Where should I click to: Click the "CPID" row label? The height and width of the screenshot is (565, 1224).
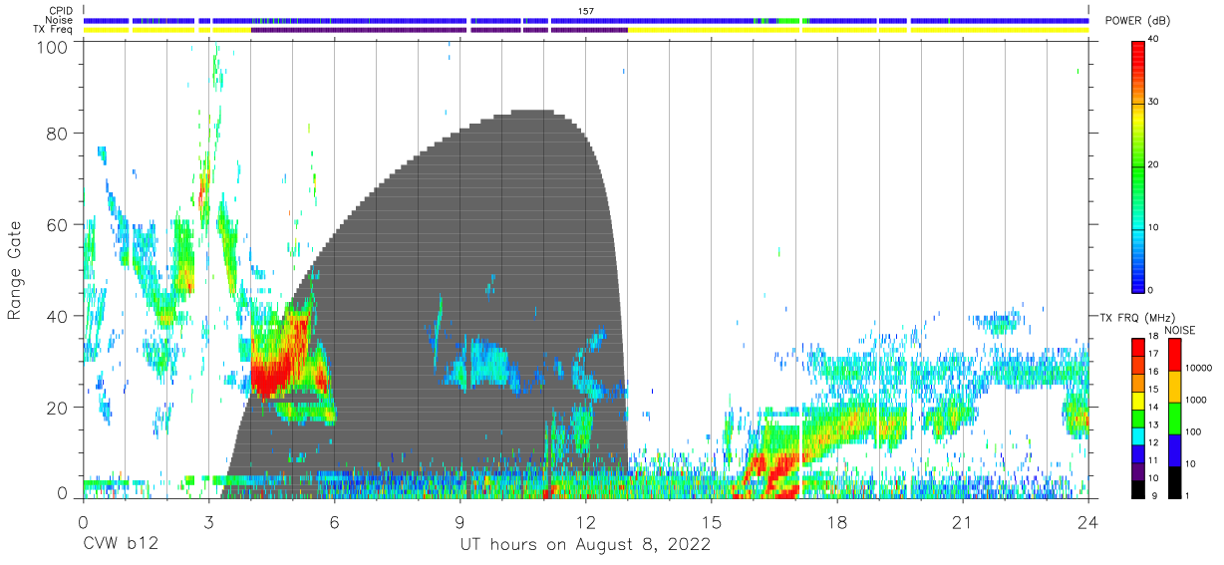[62, 11]
